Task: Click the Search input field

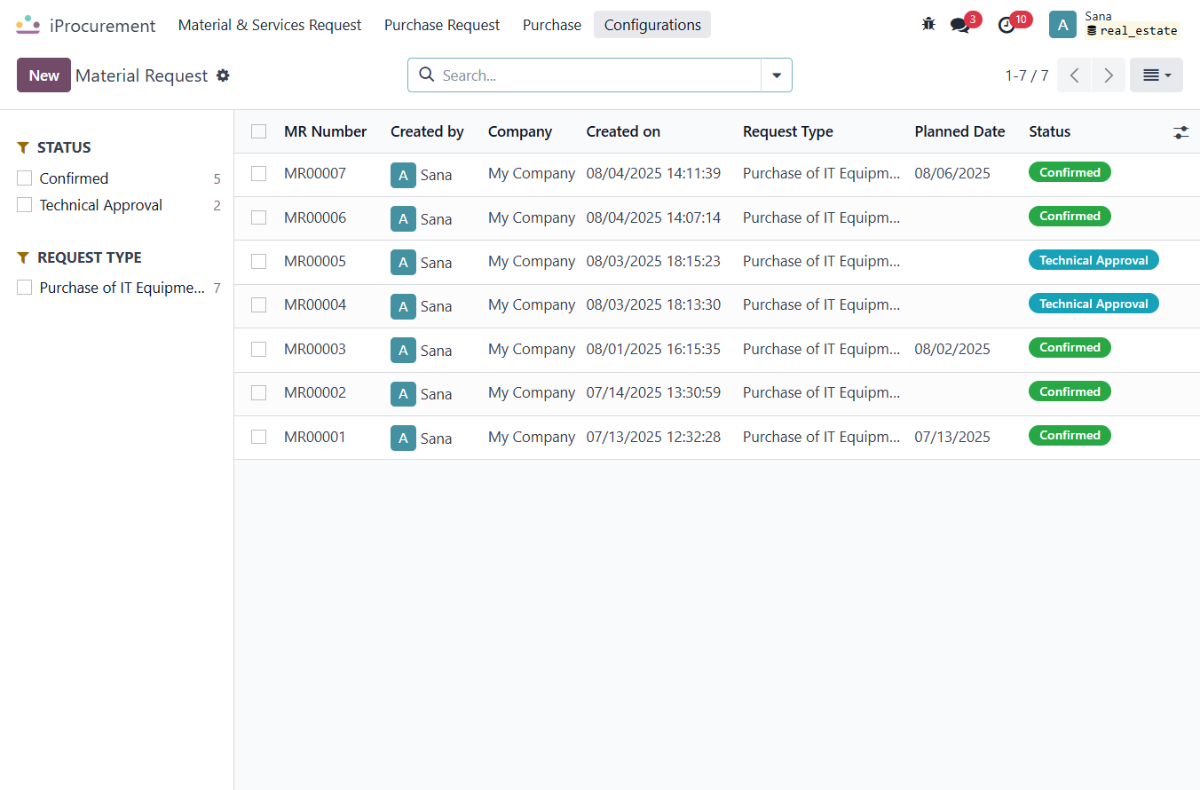Action: (x=598, y=75)
